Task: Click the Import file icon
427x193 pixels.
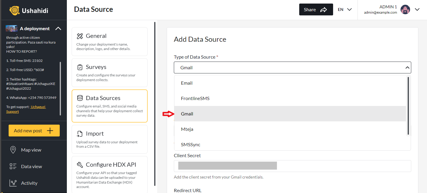Action: [x=80, y=133]
